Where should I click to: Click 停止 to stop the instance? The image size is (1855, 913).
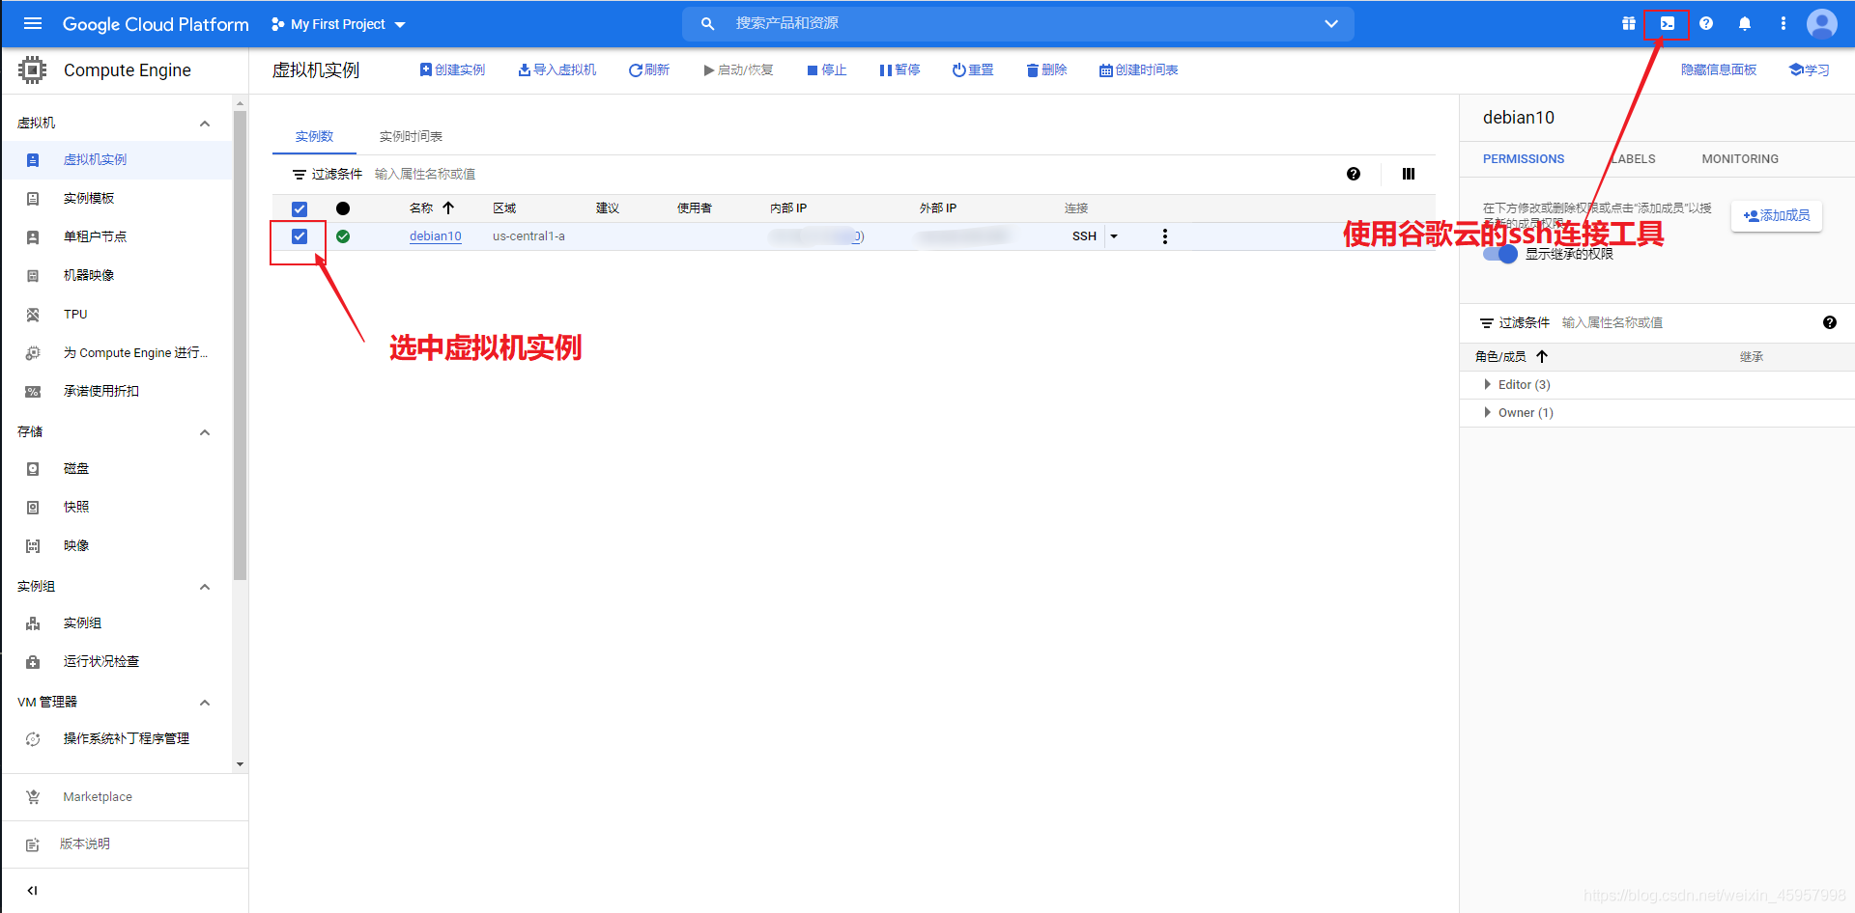pyautogui.click(x=827, y=69)
